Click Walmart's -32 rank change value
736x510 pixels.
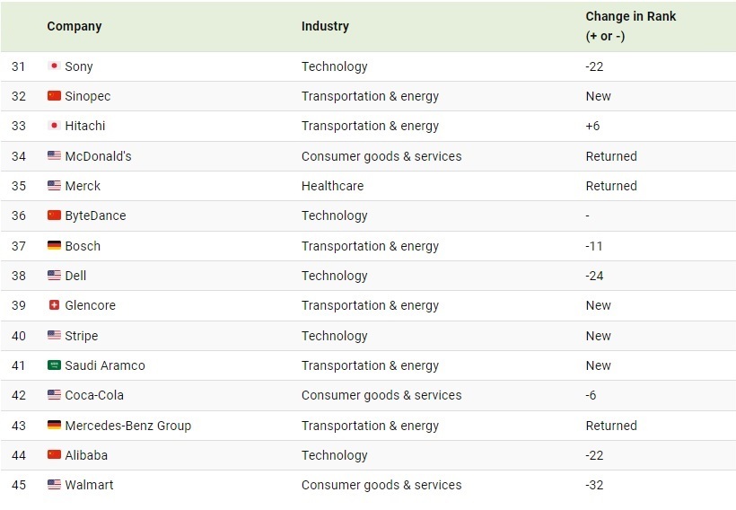tap(594, 485)
